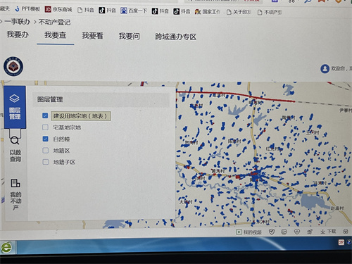
Task: Click the 地籍区 layer label
Action: pyautogui.click(x=61, y=151)
